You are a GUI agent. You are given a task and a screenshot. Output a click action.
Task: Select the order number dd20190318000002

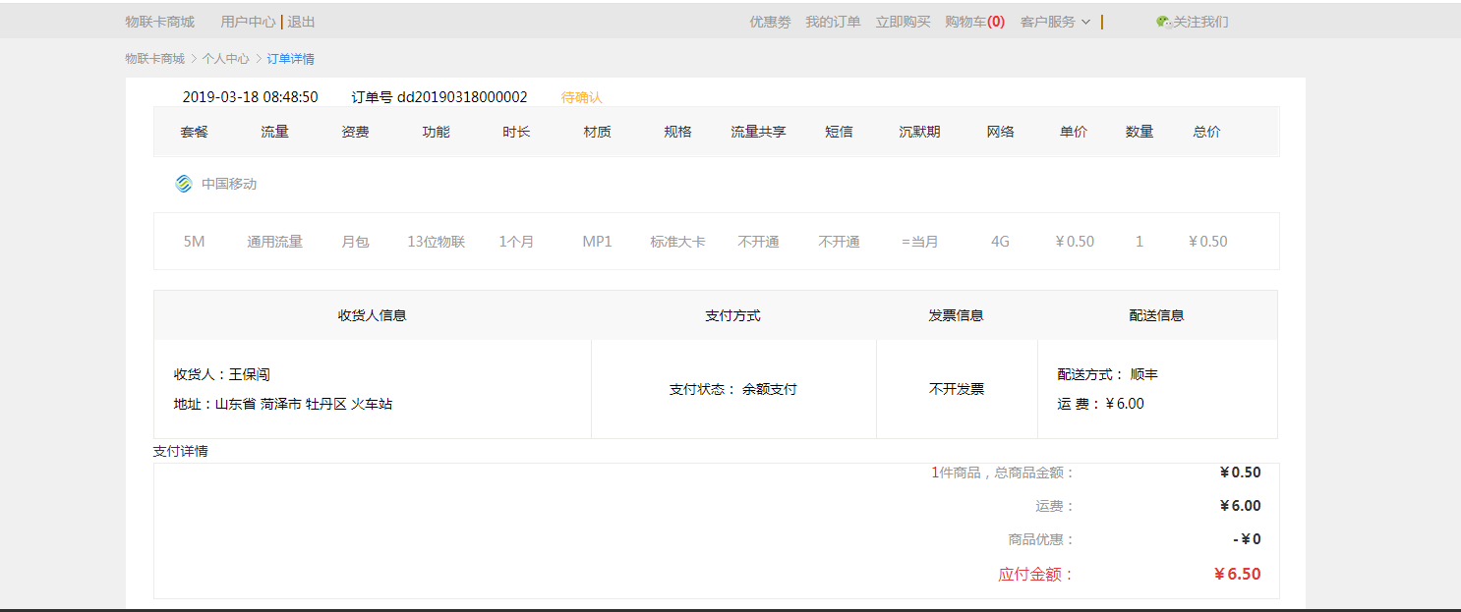pos(462,97)
